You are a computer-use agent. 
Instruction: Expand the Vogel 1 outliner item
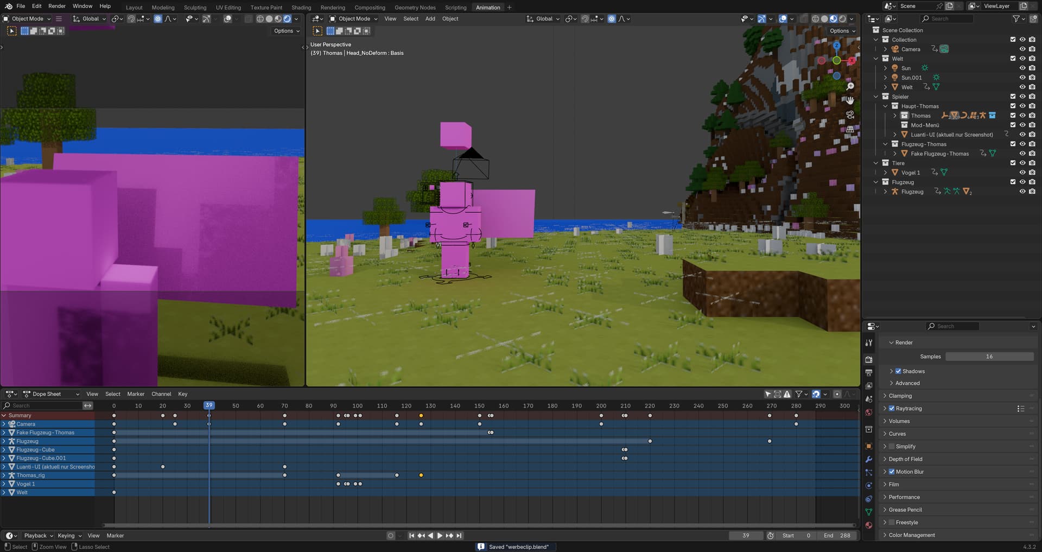tap(886, 173)
